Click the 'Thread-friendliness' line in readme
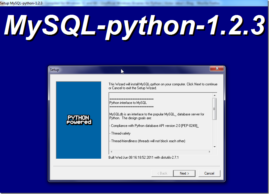The image size is (269, 194). pos(147,141)
